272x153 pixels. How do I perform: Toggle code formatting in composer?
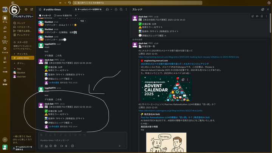click(80, 135)
